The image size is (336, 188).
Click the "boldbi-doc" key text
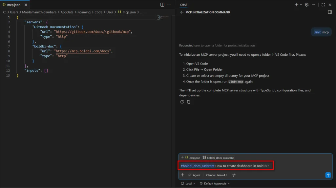tap(44, 46)
